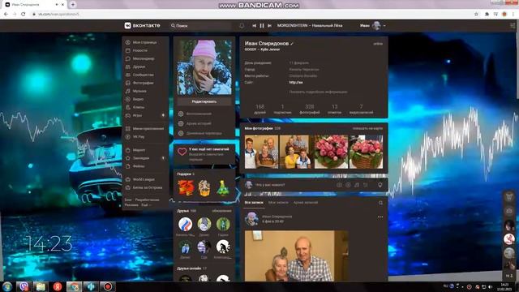Open the first friend avatar with flag
Viewport: 519px width, 292px height.
click(186, 224)
